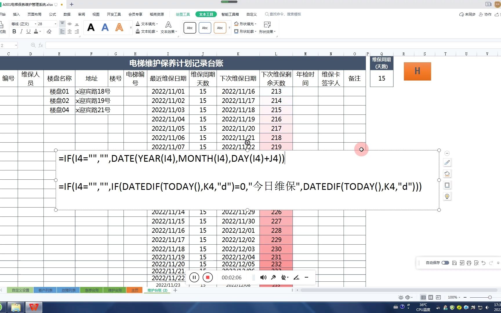The width and height of the screenshot is (501, 313).
Task: Mute the recording speaker audio
Action: (x=263, y=277)
